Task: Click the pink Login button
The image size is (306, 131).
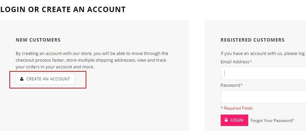Action: (234, 120)
